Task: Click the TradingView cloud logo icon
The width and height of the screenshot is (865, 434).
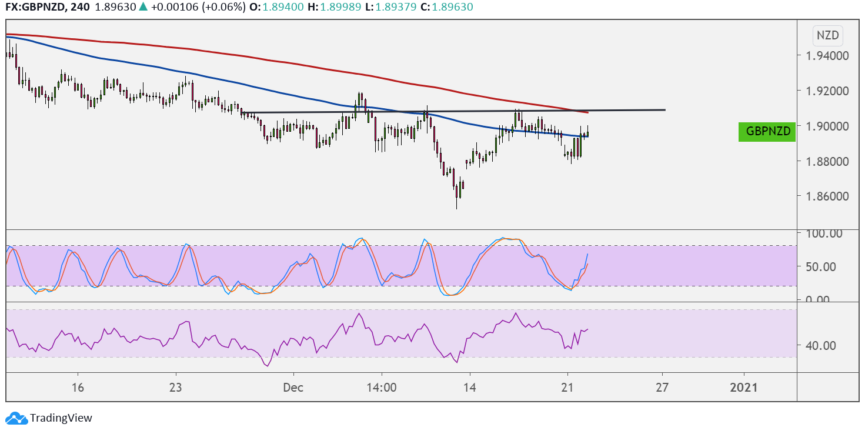Action: coord(16,418)
